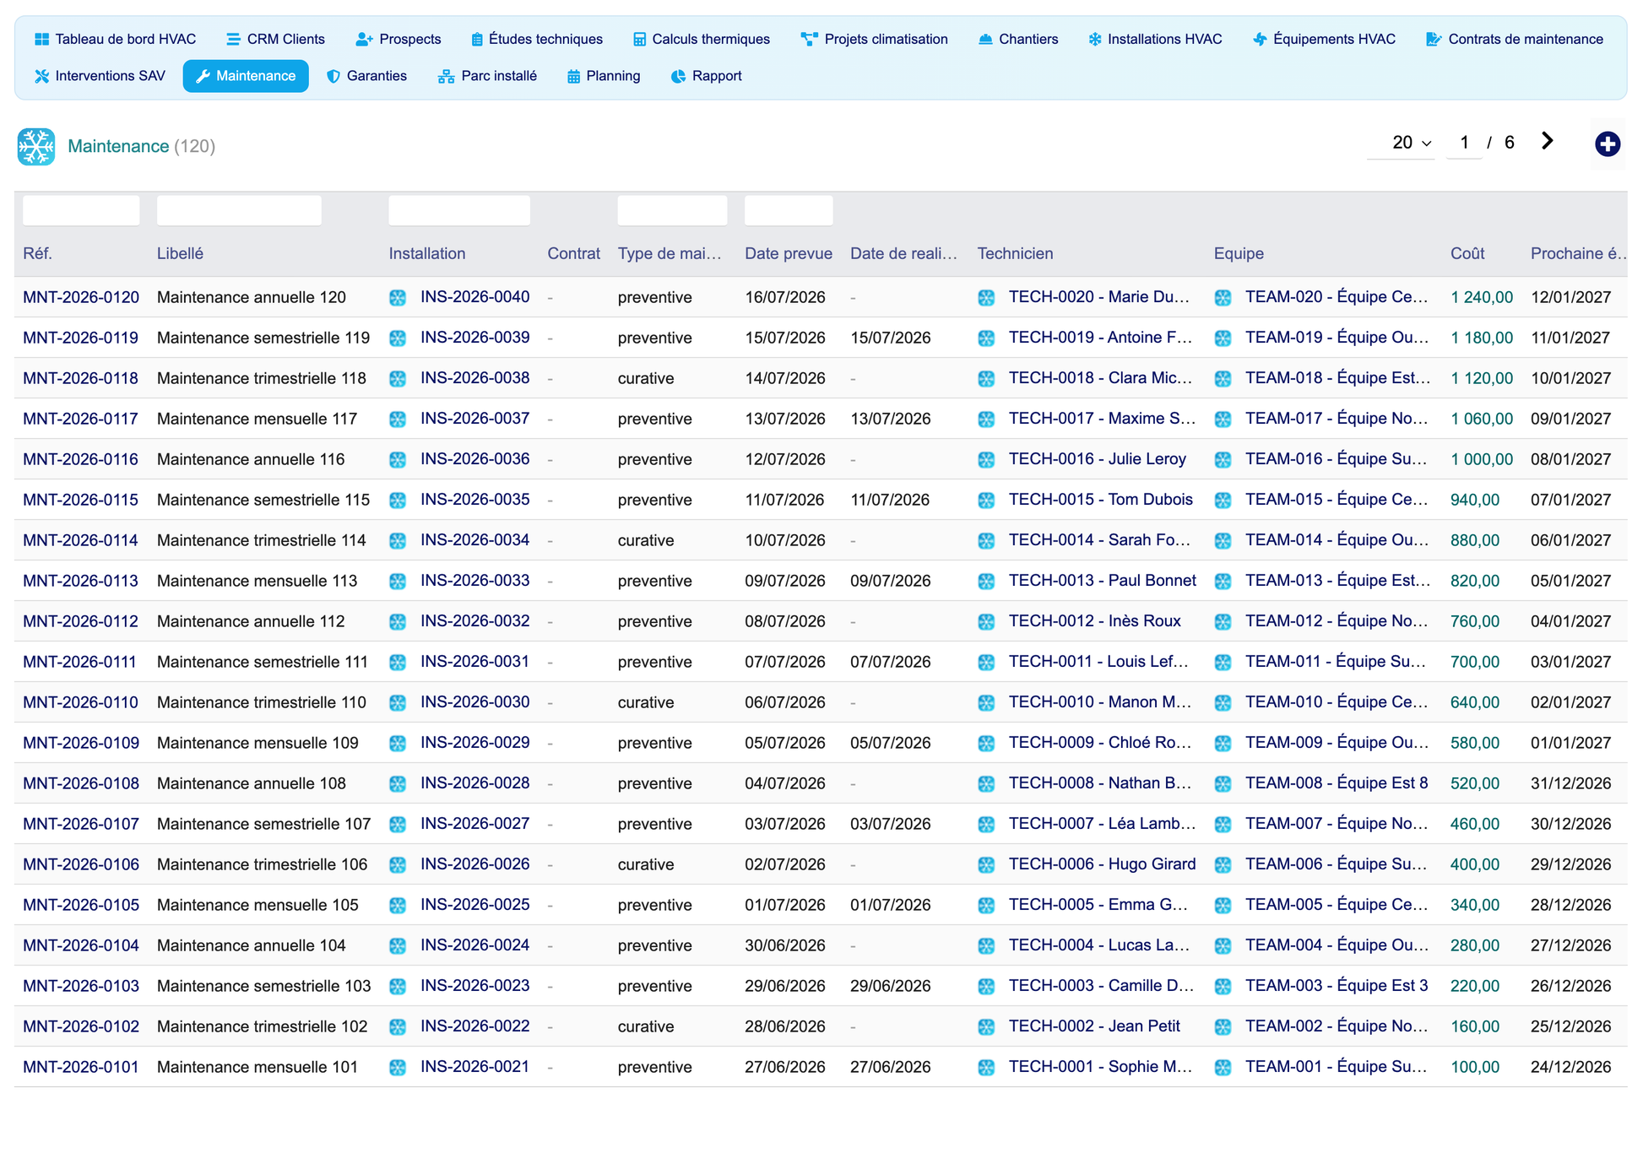
Task: Click the snowflake icon beside INS-2026-0021
Action: point(398,1068)
